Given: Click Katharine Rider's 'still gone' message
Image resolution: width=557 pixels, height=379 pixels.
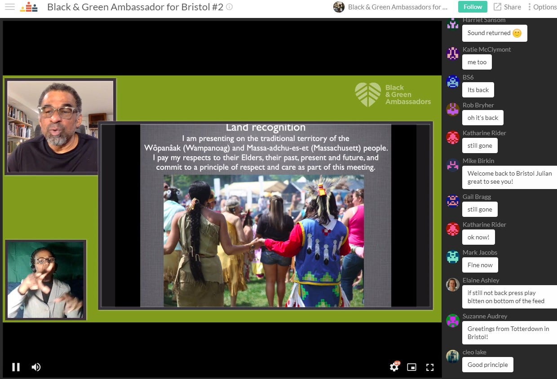Looking at the screenshot, I should click(480, 145).
